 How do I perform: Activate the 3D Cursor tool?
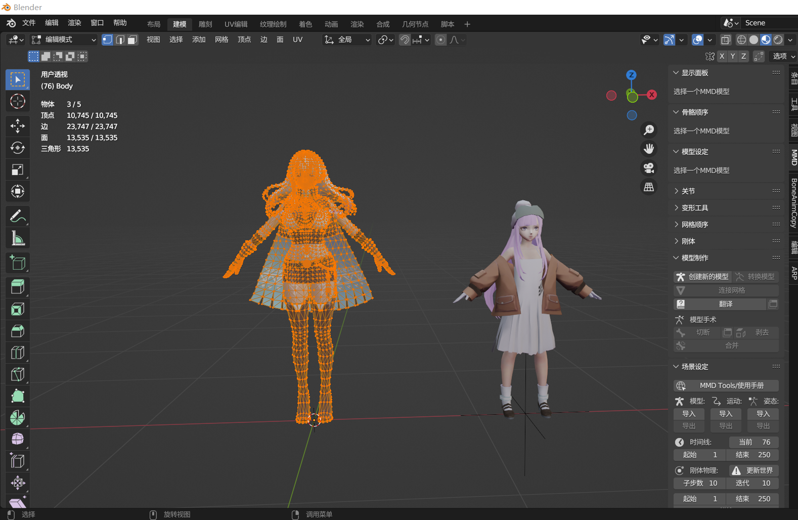(x=18, y=101)
